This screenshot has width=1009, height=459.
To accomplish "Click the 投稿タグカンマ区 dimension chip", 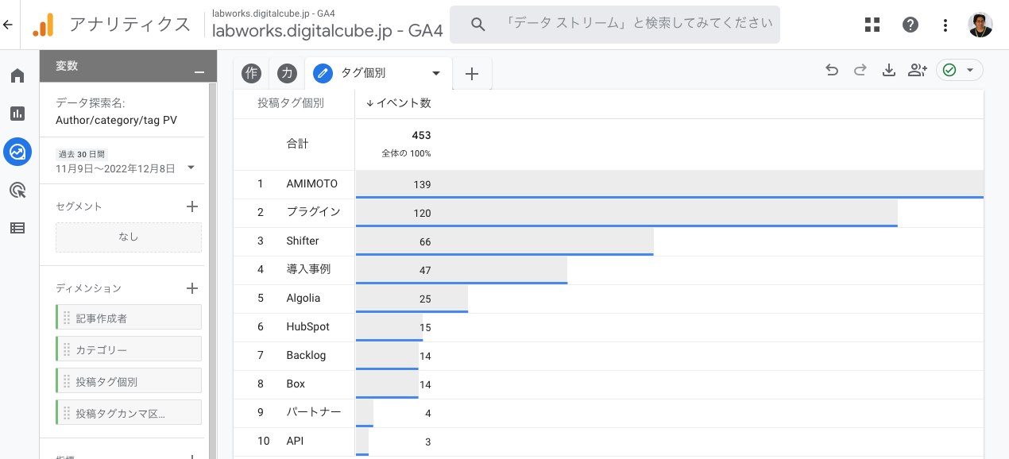I will 129,412.
